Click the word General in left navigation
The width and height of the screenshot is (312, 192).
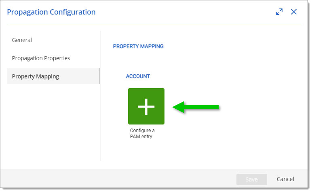[22, 40]
